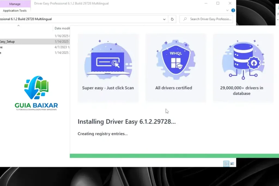Viewport: 279px width, 186px height.
Task: Click the green installation progress bar
Action: (174, 156)
